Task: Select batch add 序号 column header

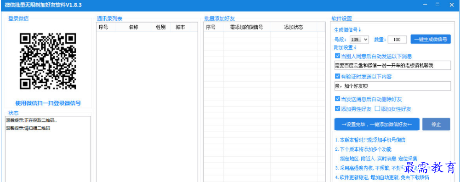Action: pyautogui.click(x=214, y=27)
